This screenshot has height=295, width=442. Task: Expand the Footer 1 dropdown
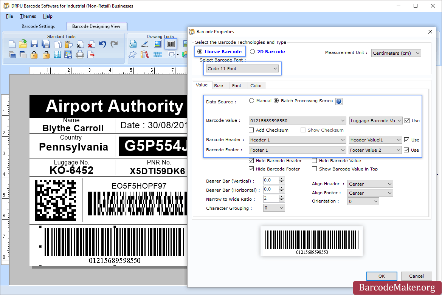(x=298, y=150)
